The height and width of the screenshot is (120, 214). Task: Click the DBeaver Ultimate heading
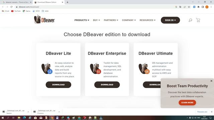tap(155, 53)
